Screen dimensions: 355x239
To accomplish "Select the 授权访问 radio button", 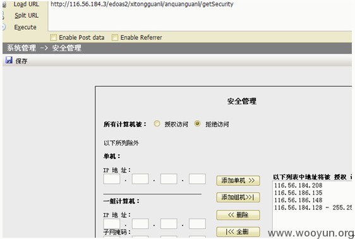I will [x=157, y=124].
